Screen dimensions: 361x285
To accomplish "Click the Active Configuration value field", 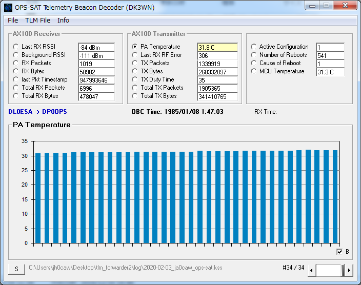I will tap(330, 47).
